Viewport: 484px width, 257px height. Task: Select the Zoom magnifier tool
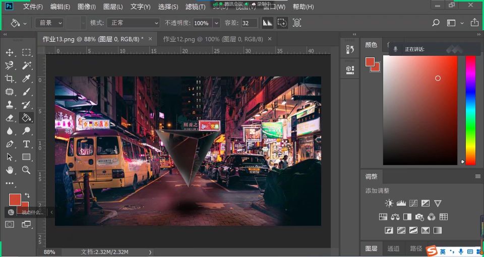[26, 170]
